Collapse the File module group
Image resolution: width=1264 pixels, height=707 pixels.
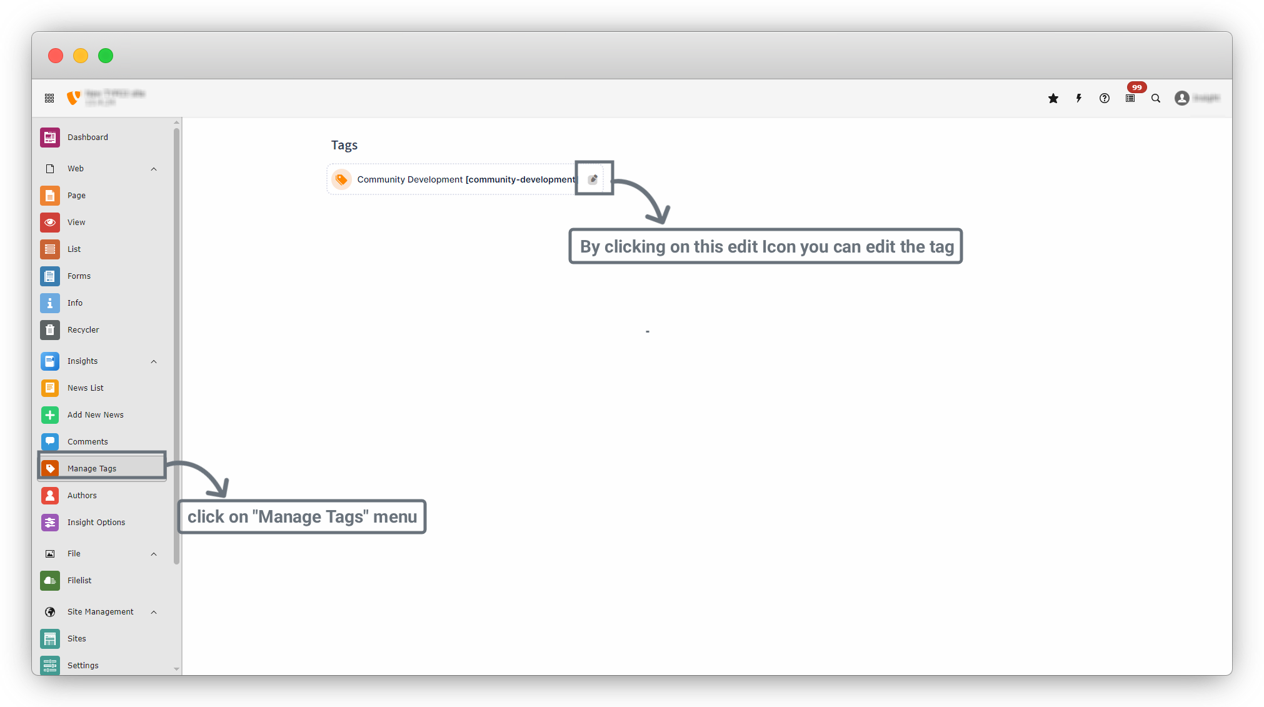click(x=154, y=554)
